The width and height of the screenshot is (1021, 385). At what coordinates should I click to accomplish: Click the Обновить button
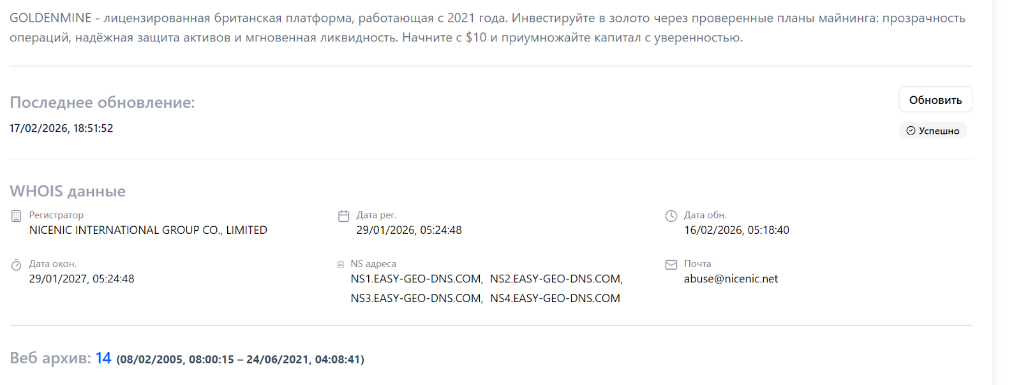935,100
